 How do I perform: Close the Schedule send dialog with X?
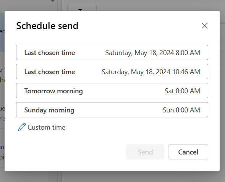205,26
